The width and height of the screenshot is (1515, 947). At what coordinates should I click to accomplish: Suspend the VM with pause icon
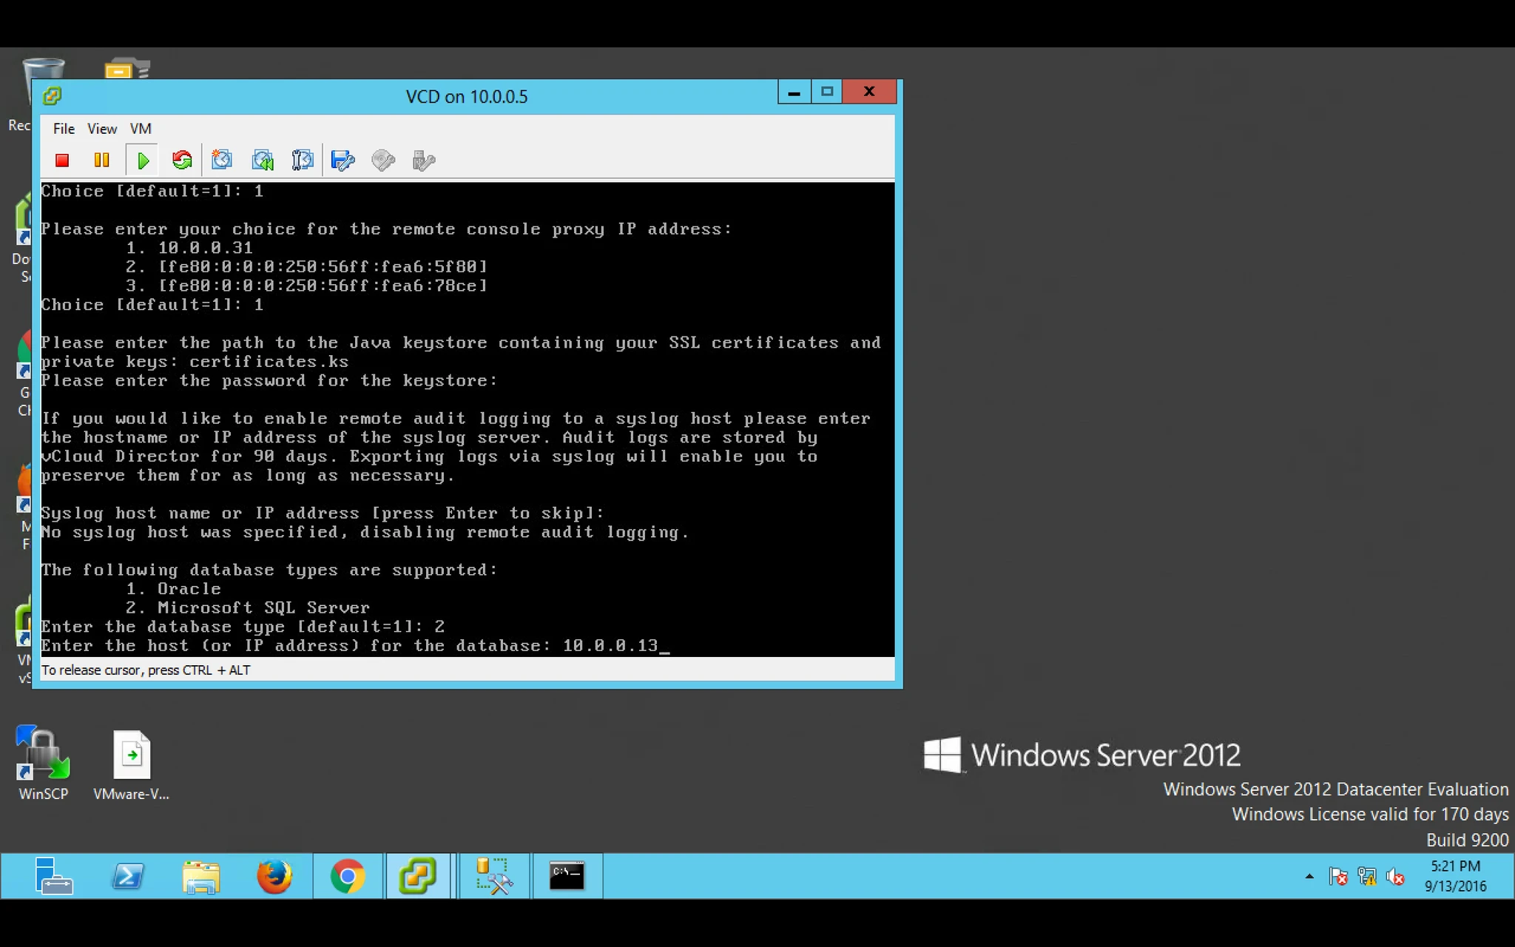(101, 161)
